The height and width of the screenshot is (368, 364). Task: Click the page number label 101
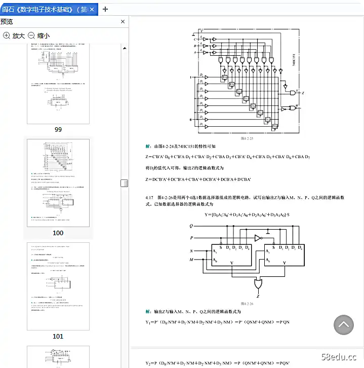pos(58,336)
